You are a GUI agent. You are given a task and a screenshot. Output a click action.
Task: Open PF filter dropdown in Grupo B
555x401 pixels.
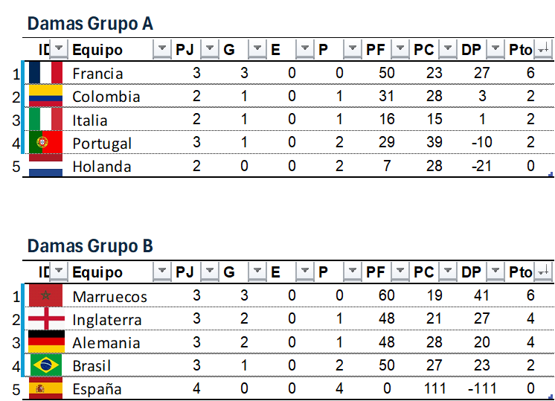coord(400,272)
